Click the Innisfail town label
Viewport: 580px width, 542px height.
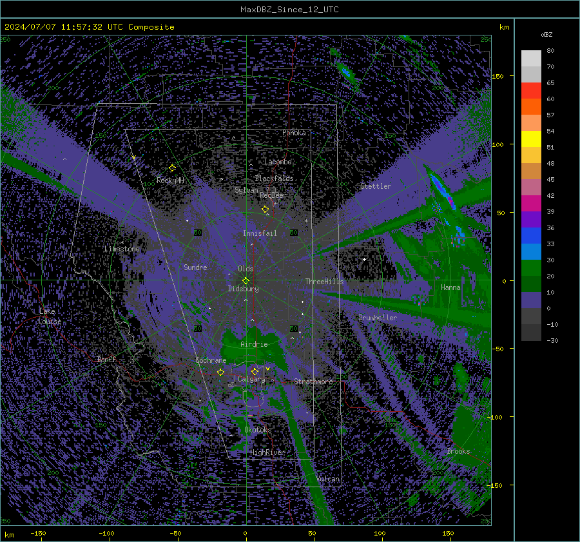click(260, 233)
